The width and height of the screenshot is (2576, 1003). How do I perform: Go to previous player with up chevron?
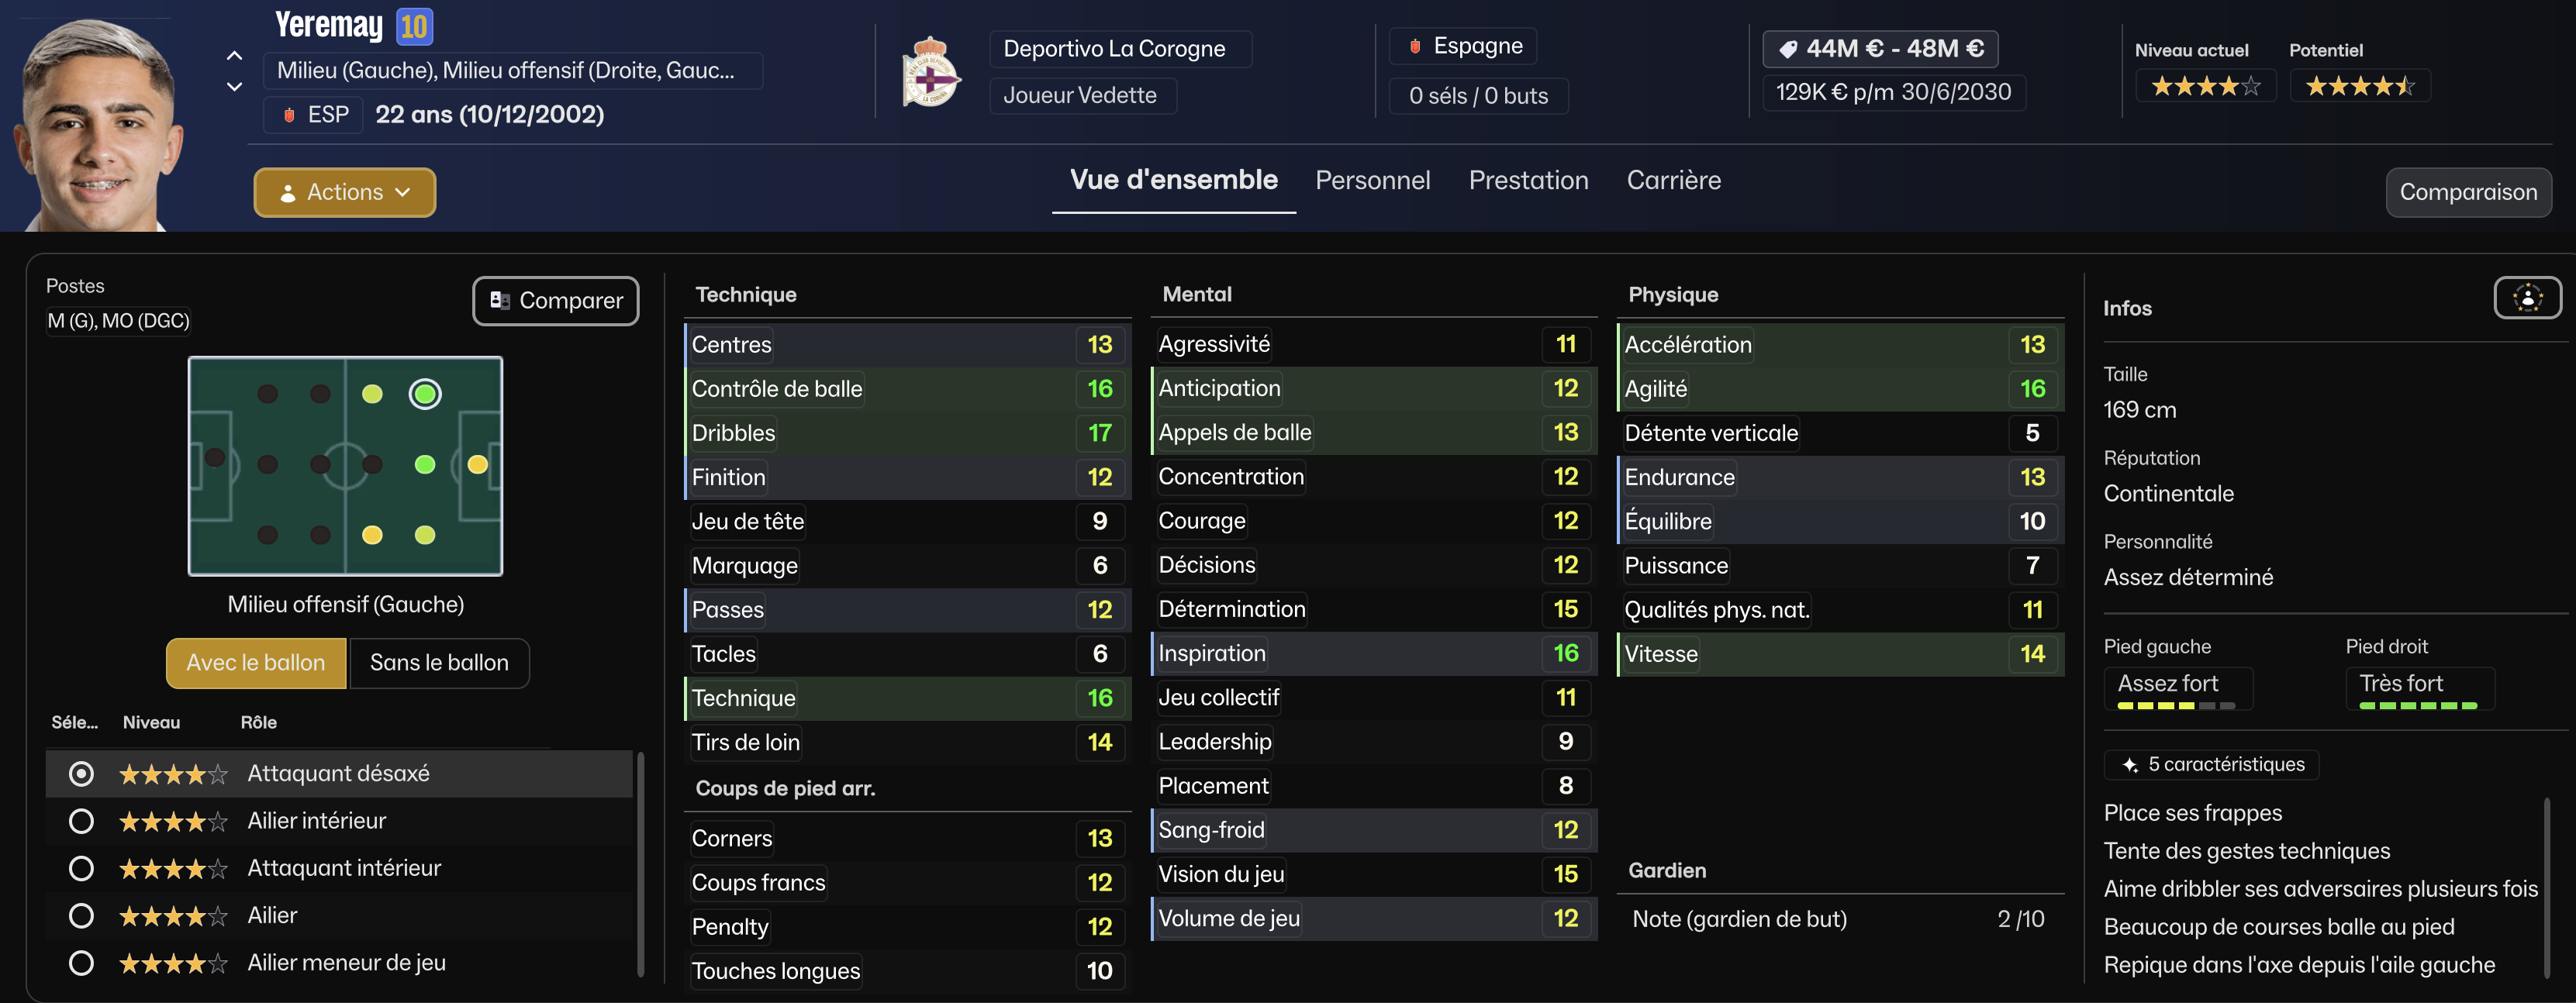tap(234, 56)
